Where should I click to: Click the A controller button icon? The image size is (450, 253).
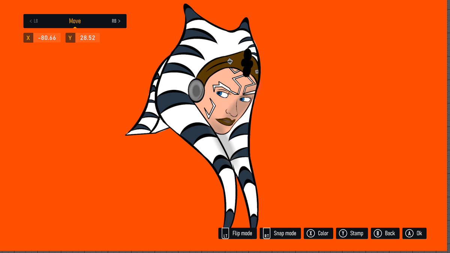409,233
